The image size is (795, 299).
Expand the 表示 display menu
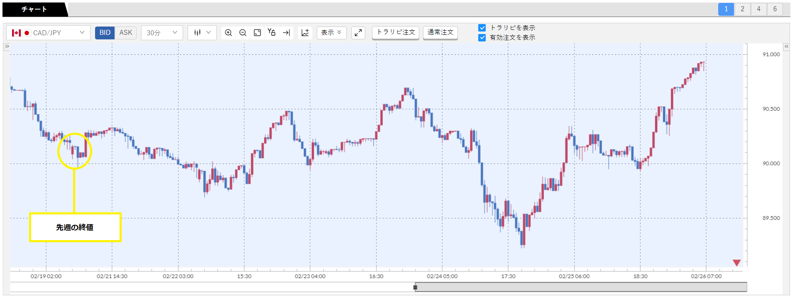(x=331, y=33)
